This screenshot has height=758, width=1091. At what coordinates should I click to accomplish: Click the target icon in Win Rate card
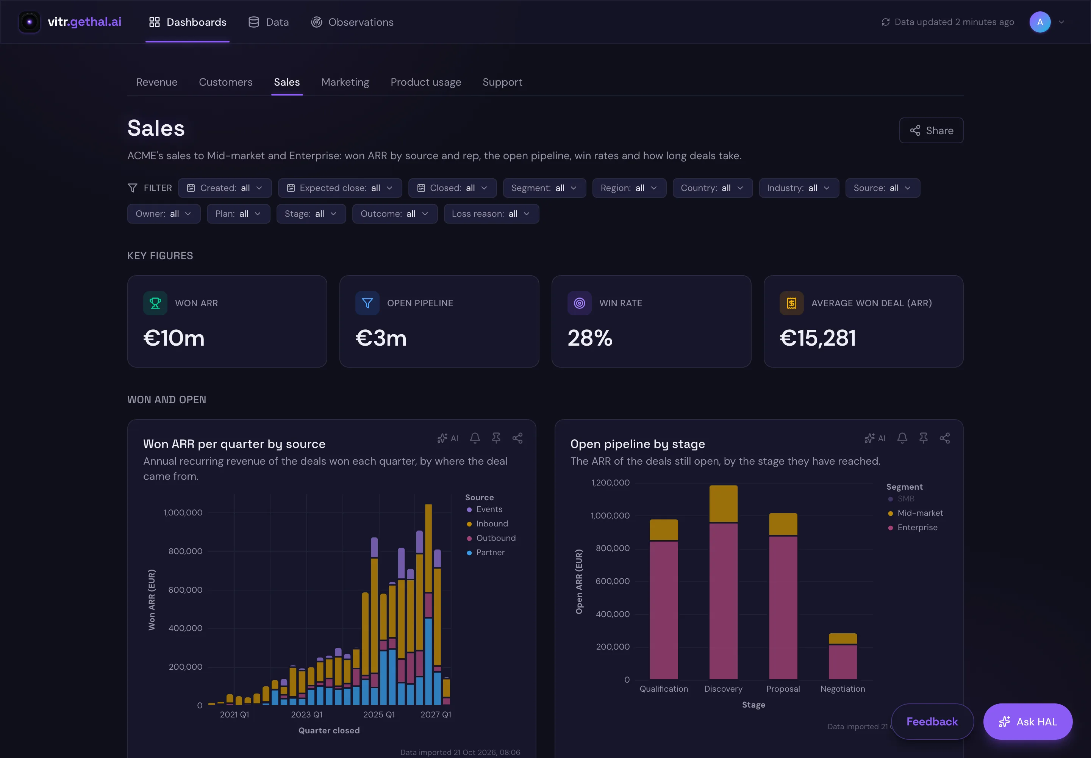[x=579, y=303]
